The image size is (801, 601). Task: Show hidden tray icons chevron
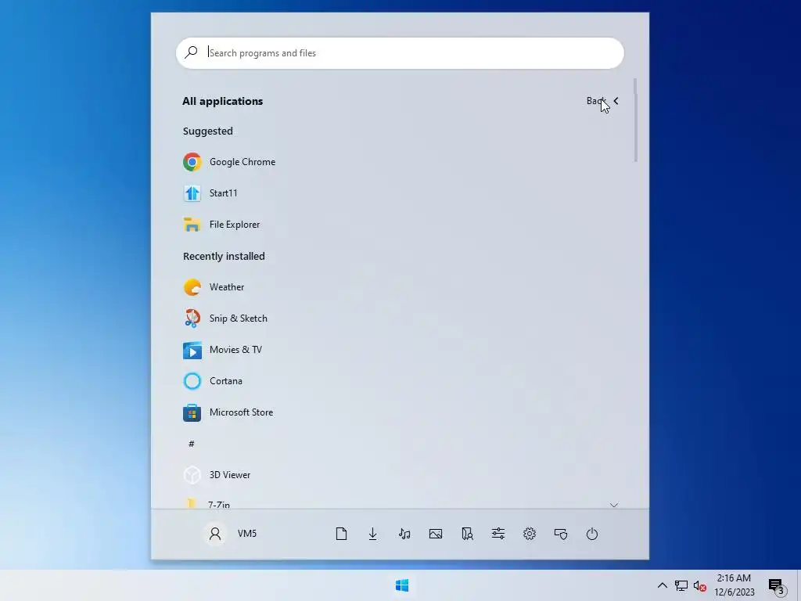point(662,585)
